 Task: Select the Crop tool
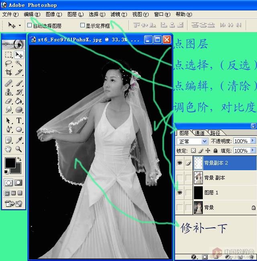[x=8, y=72]
